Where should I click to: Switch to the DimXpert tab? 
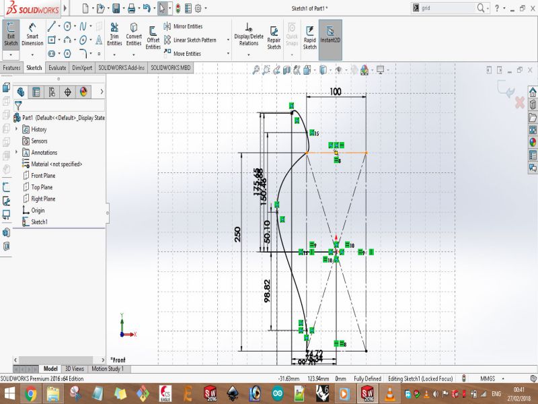82,68
